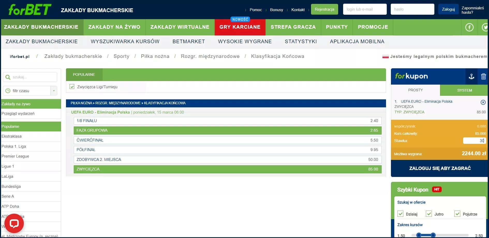The width and height of the screenshot is (489, 238).
Task: Click the login lub e-mail field
Action: click(x=365, y=9)
